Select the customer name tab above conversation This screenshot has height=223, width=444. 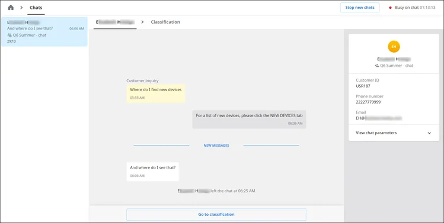115,22
